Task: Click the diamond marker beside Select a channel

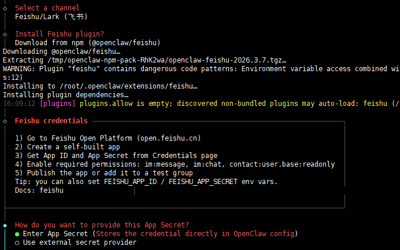Action: [5, 9]
